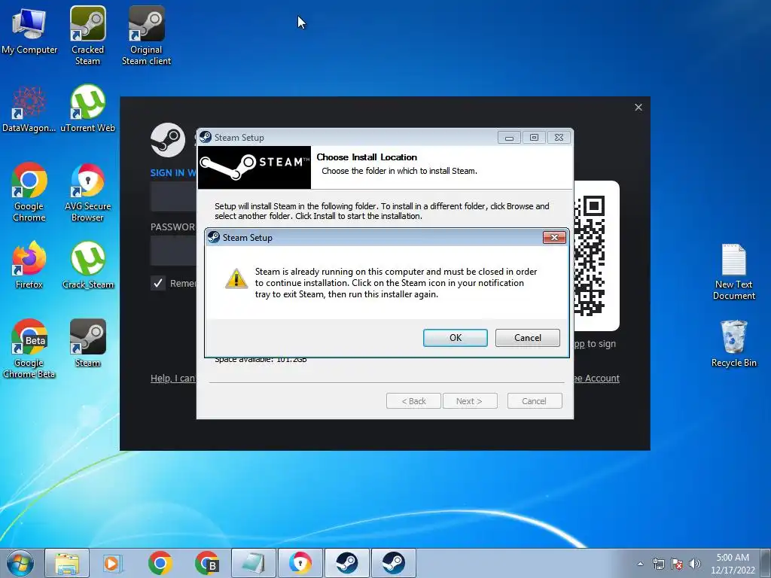Select the Crack_Steam desktop shortcut
The image size is (771, 578).
pos(87,265)
